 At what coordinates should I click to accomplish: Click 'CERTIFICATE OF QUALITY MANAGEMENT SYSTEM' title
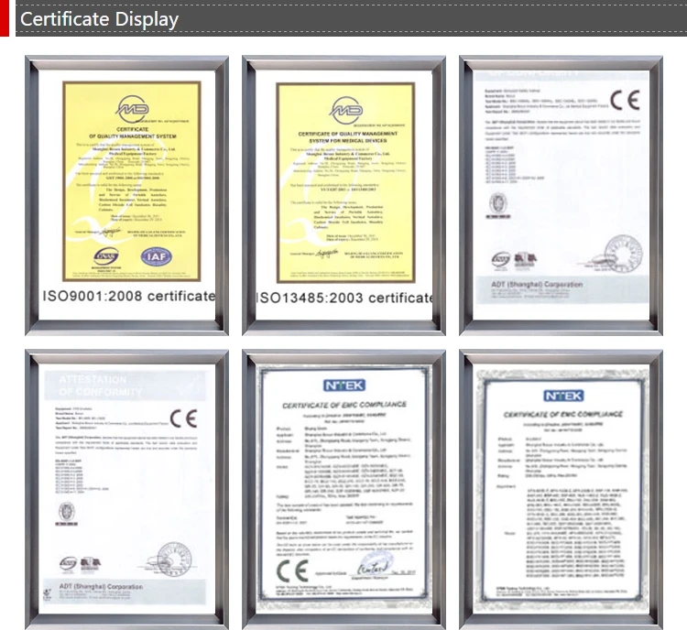point(132,133)
